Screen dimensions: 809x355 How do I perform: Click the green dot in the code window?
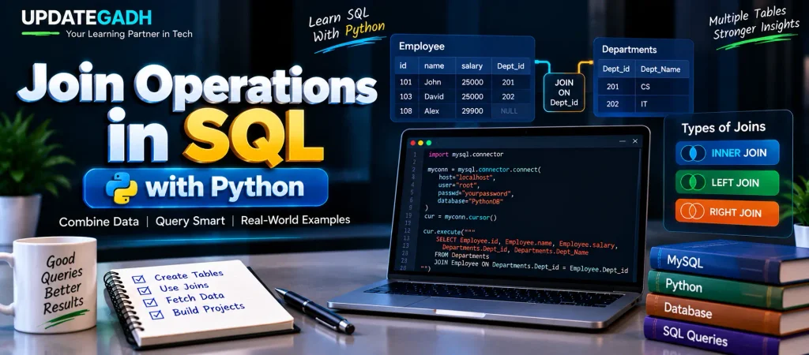(428, 142)
